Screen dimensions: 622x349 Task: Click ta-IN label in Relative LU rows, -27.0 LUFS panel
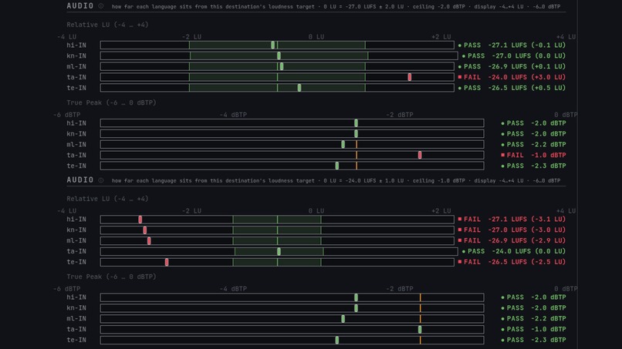click(76, 77)
